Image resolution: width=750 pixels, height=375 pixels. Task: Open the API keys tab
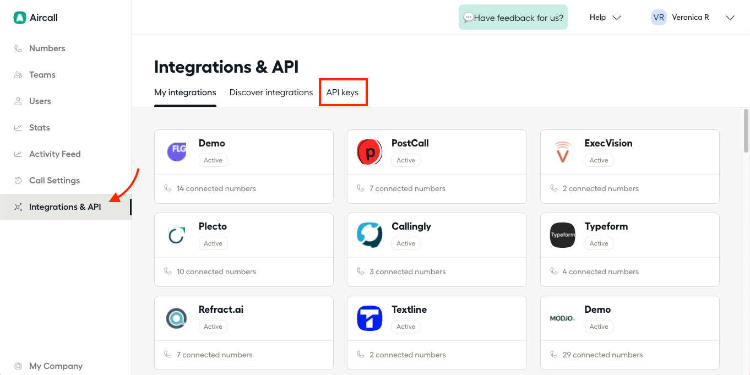(343, 93)
